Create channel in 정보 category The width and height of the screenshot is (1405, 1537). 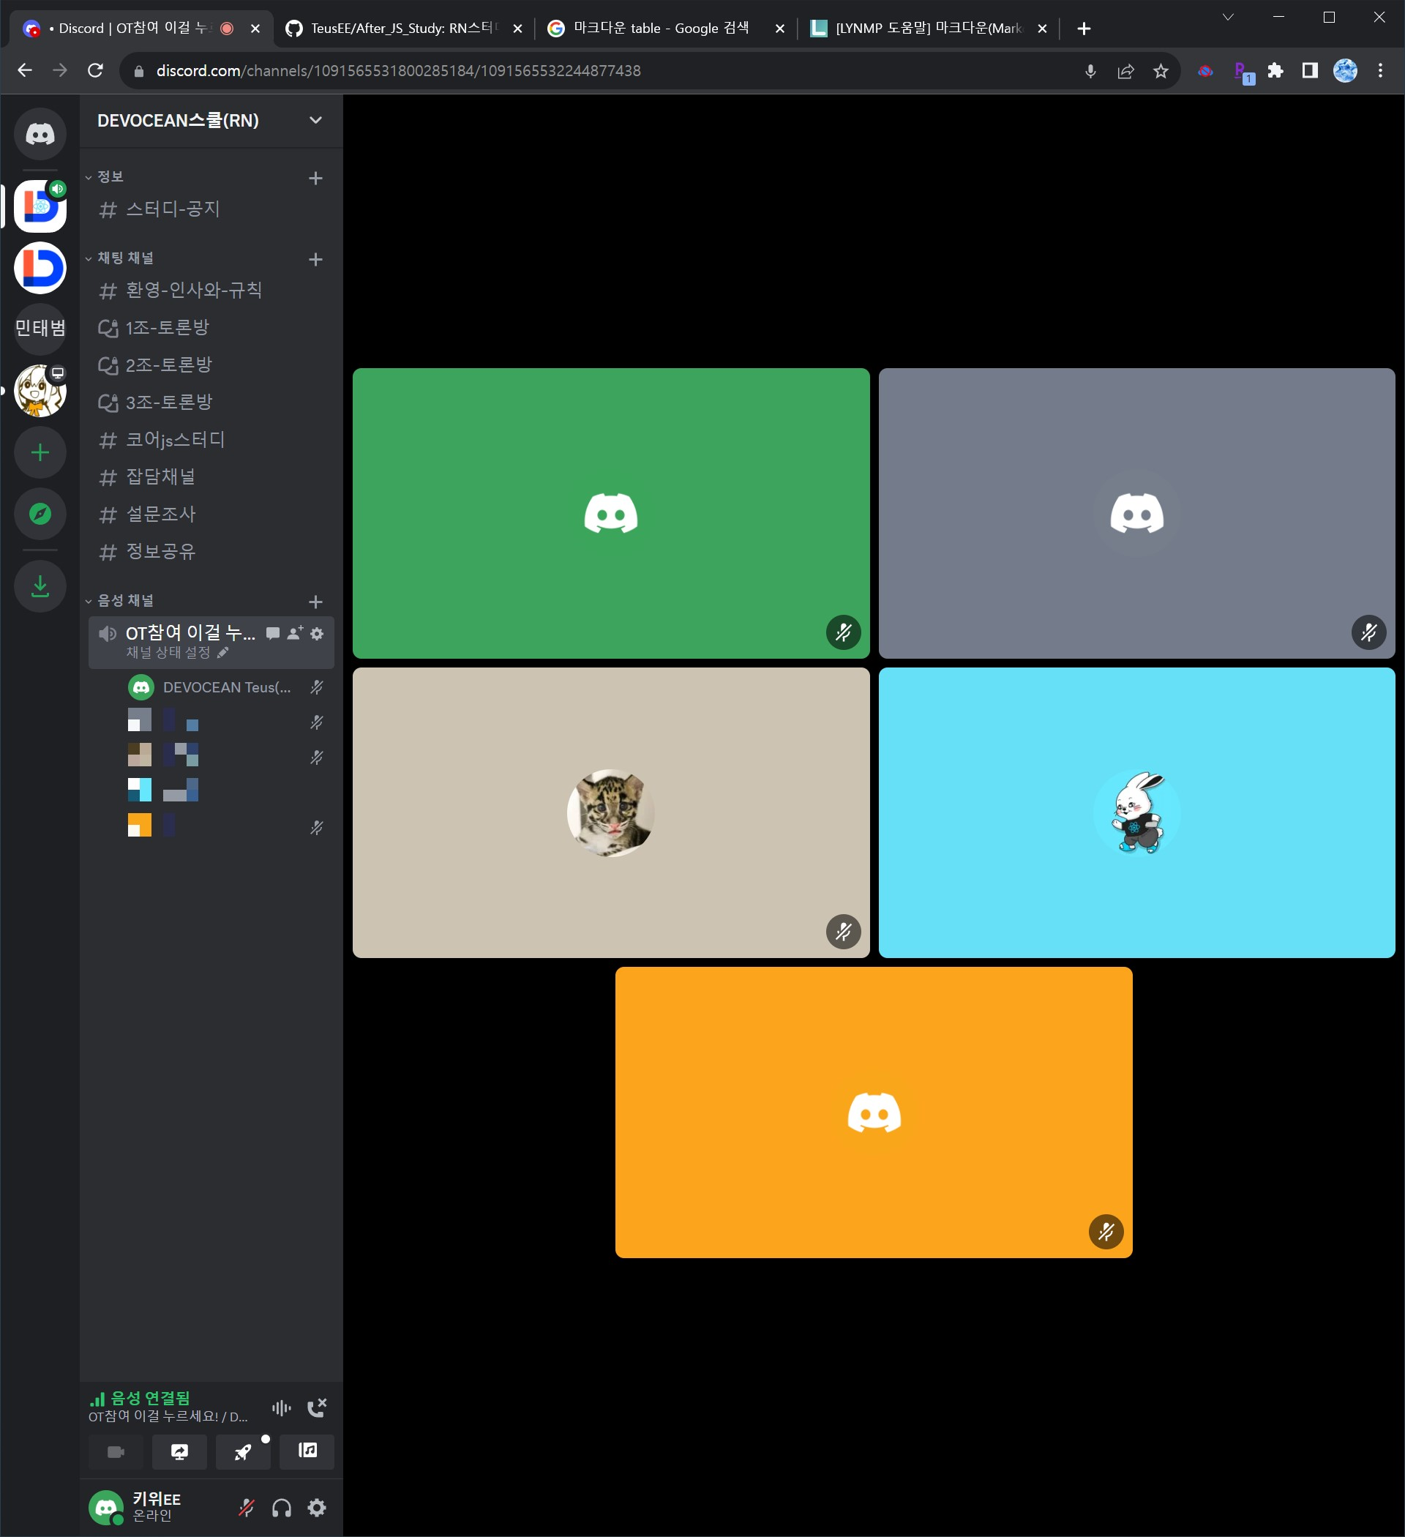coord(315,179)
